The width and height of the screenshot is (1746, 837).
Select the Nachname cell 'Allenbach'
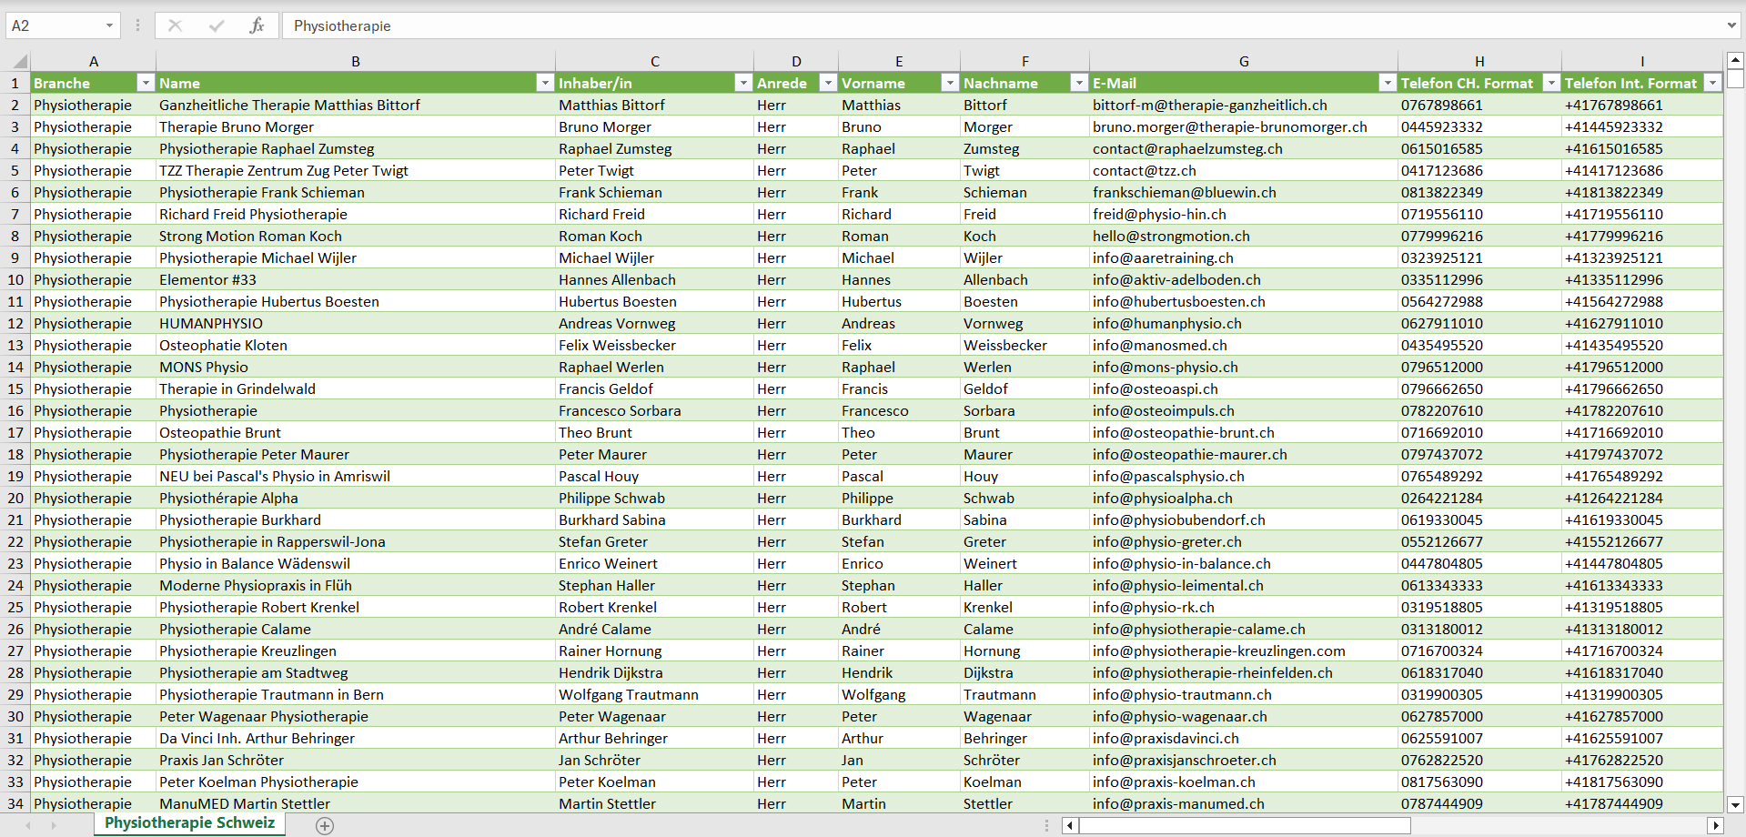(1025, 279)
